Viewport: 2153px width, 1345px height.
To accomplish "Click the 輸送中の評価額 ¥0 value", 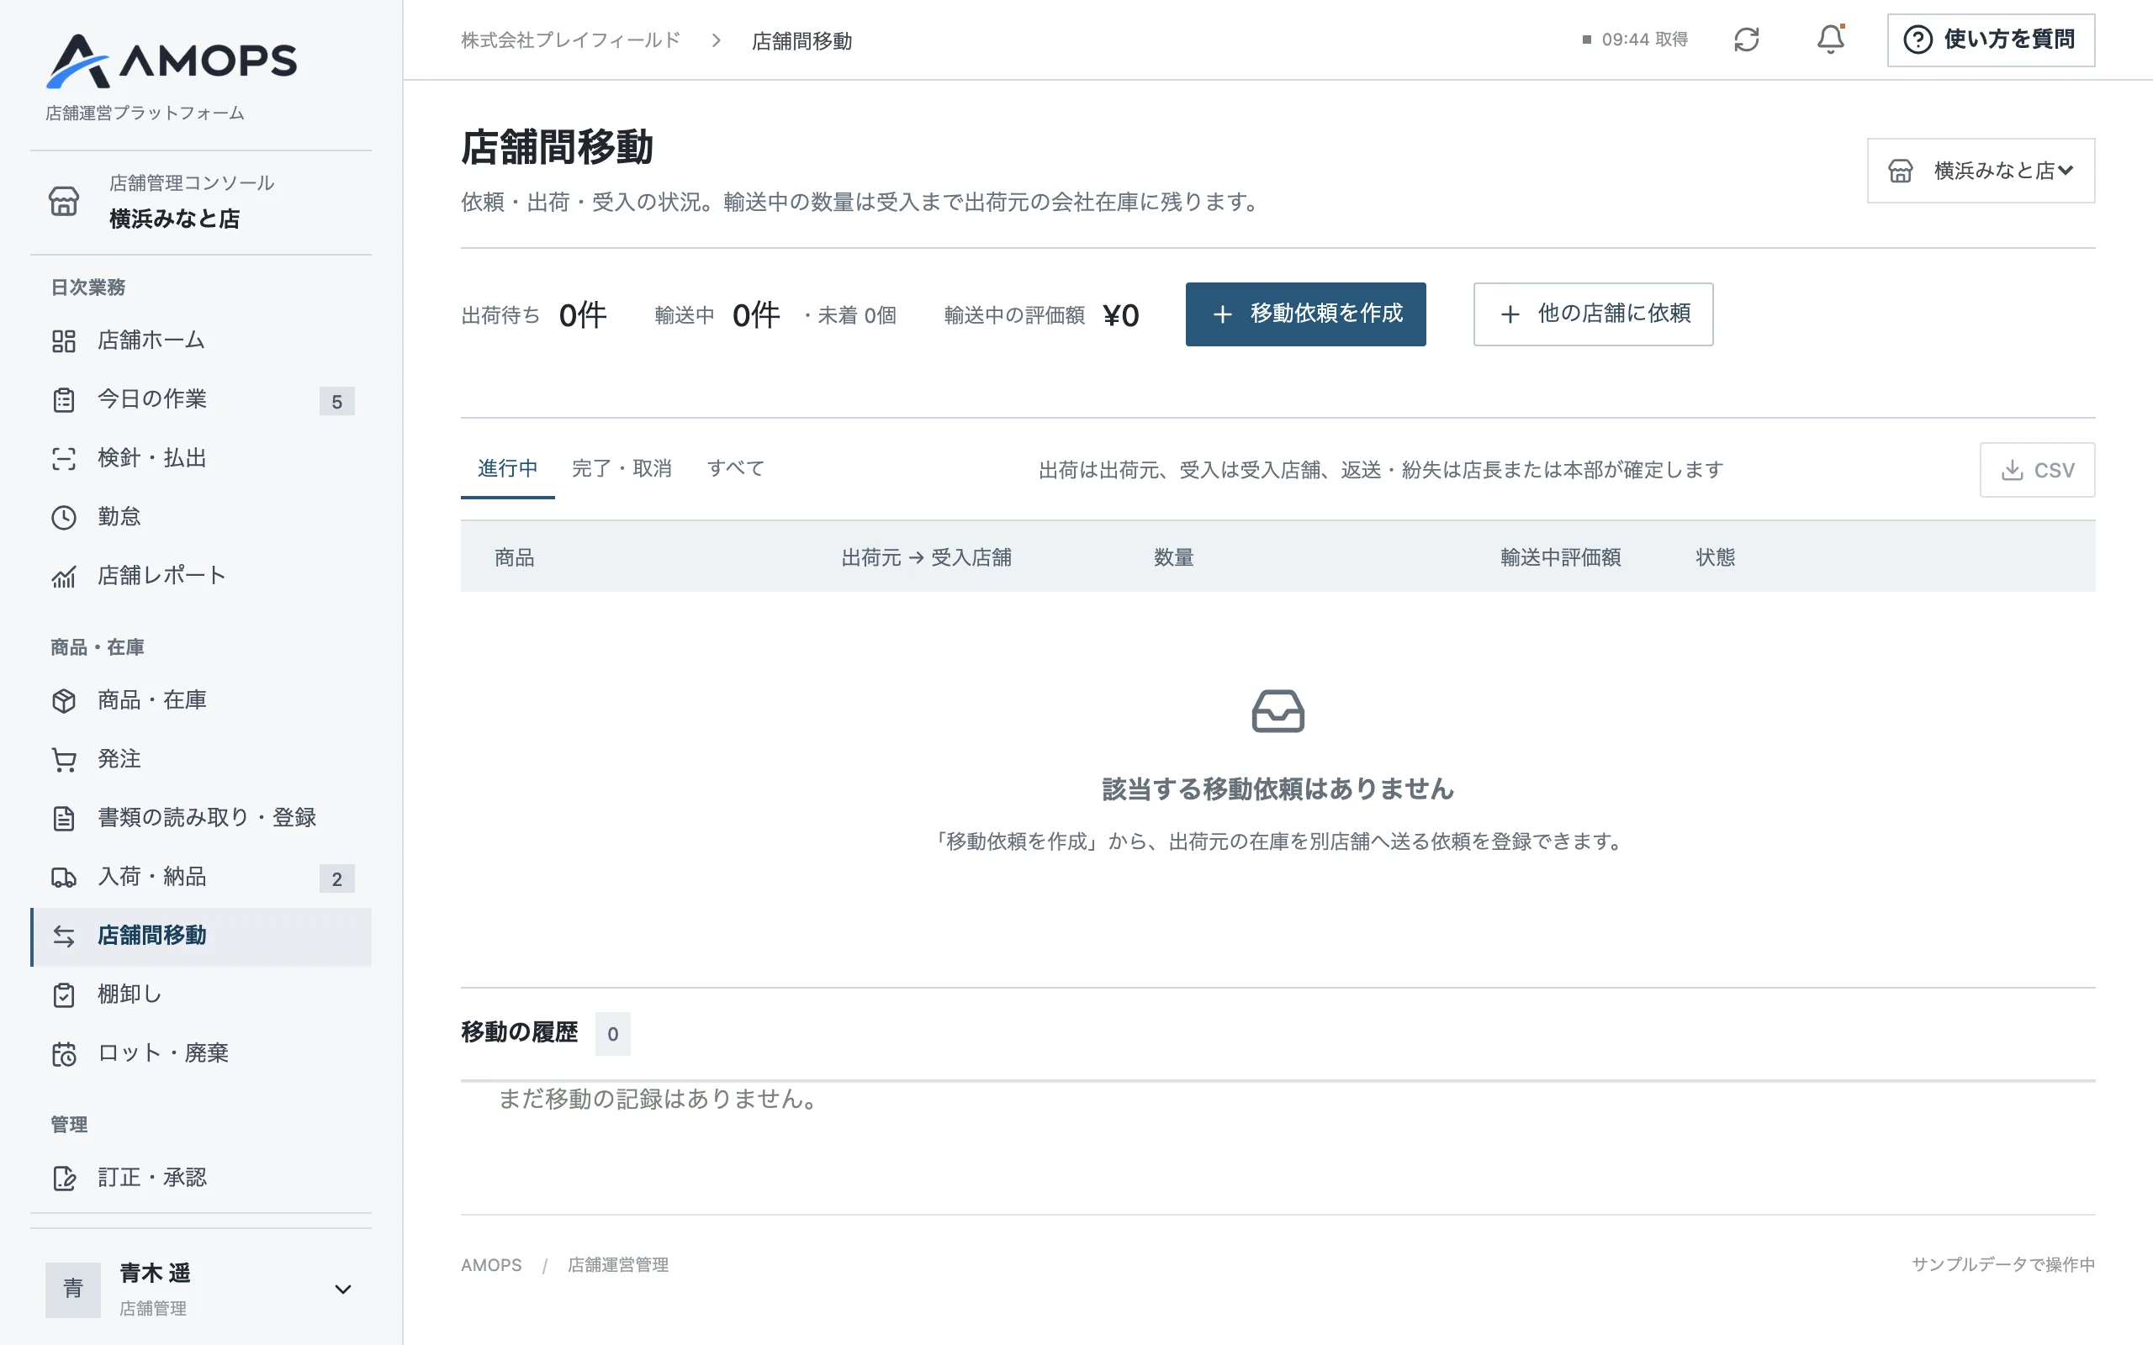I will [x=1120, y=315].
